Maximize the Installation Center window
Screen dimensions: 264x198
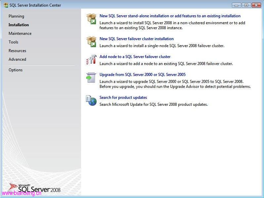(246, 5)
